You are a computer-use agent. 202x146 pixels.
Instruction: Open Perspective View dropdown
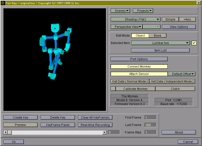click(x=126, y=27)
